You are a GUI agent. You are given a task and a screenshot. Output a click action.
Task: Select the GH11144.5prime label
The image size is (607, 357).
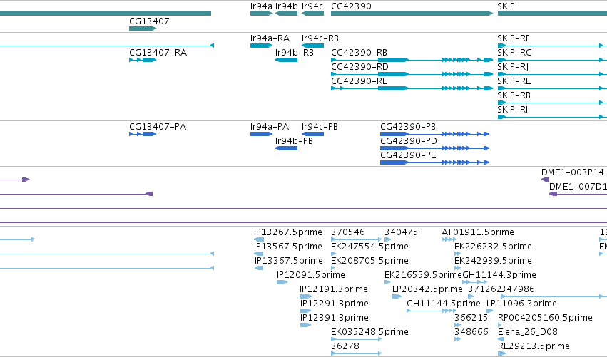(x=443, y=304)
